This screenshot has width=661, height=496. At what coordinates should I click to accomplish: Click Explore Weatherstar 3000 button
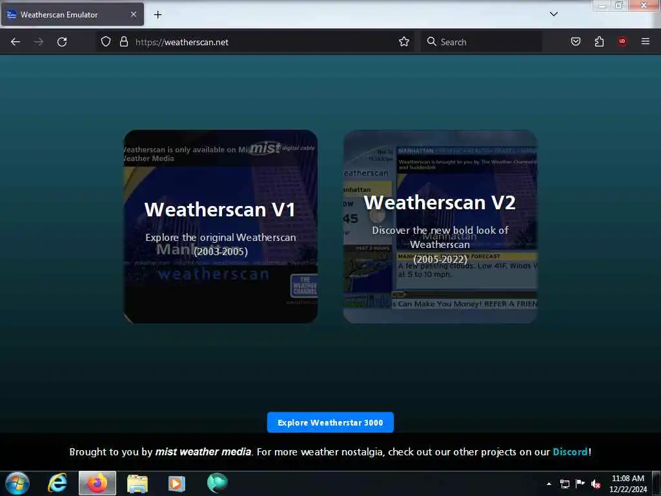click(330, 422)
